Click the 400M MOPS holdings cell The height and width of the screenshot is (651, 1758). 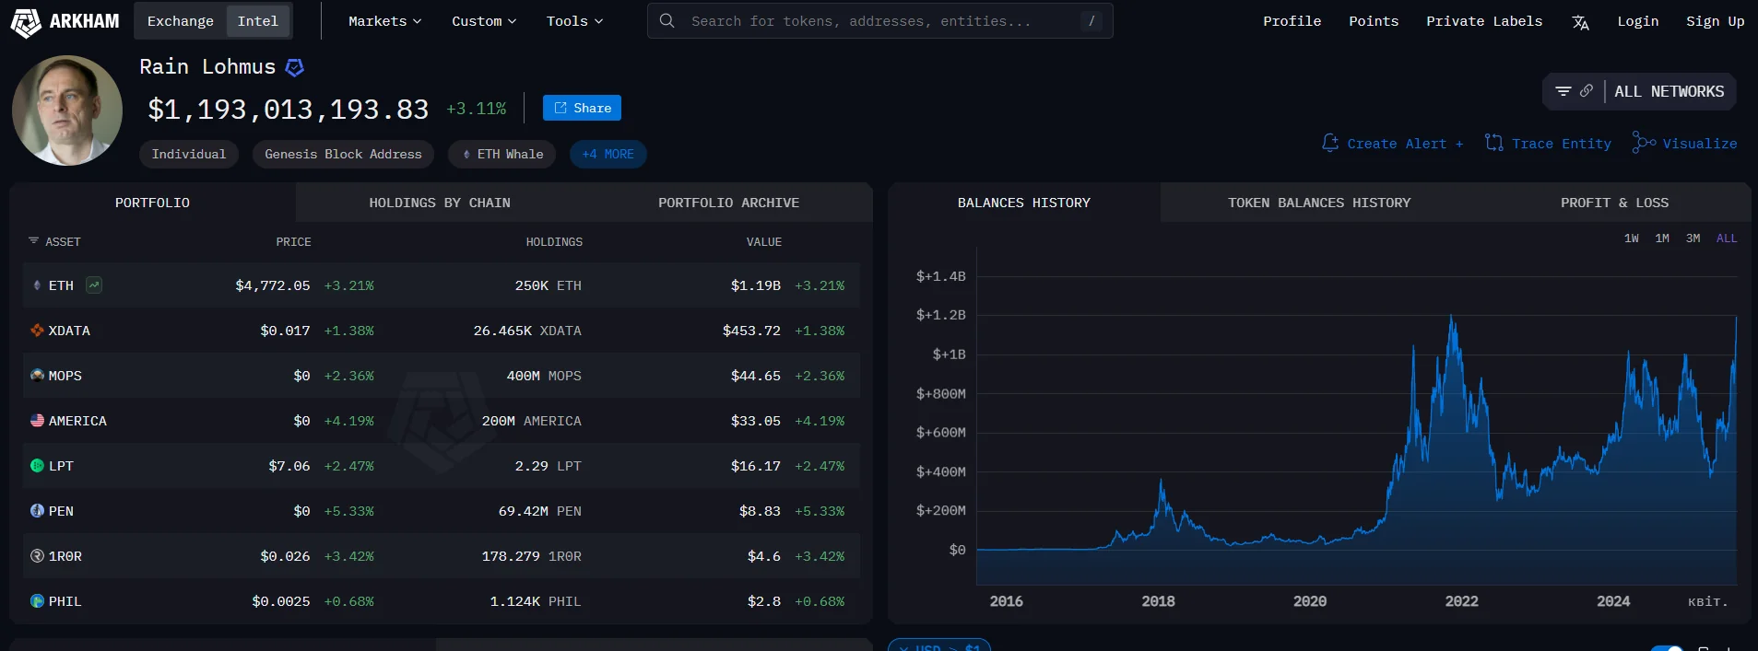click(x=544, y=376)
